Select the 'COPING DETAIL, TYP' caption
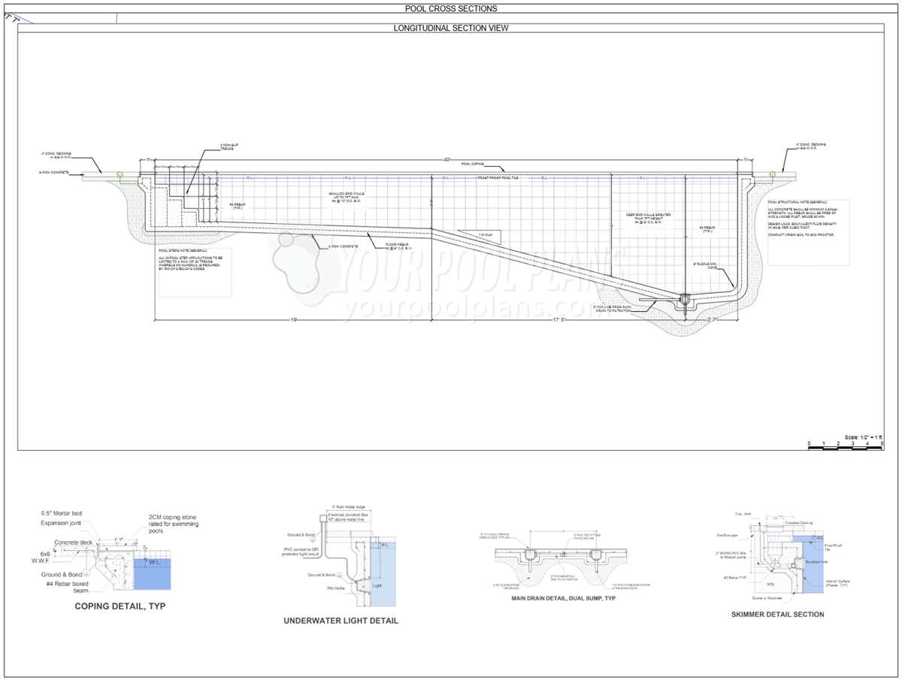 (x=120, y=606)
